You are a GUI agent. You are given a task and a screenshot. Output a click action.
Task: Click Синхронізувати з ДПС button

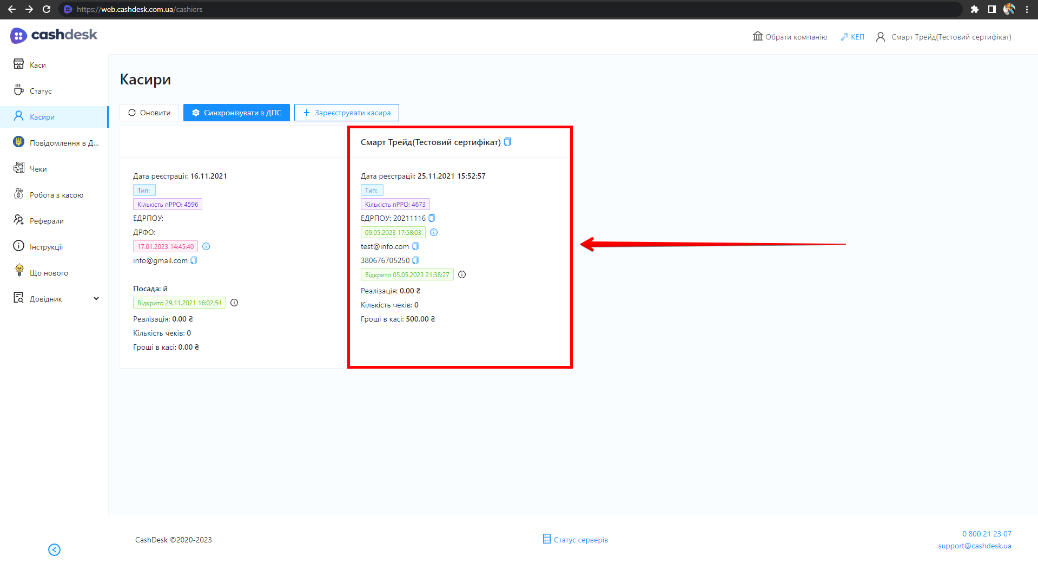[236, 113]
